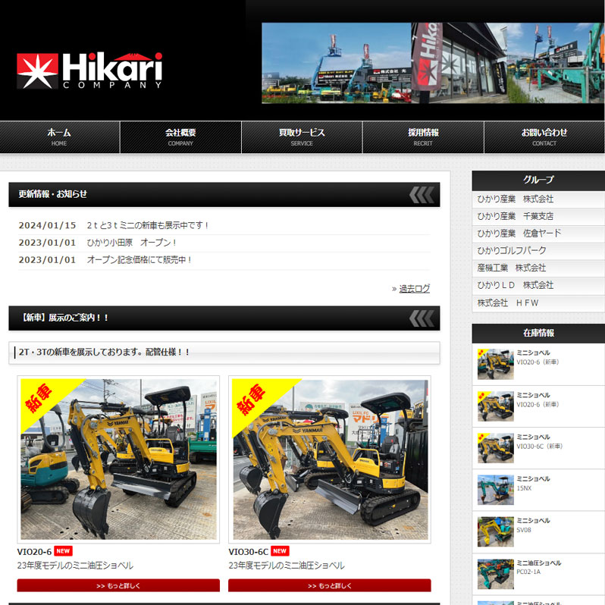The image size is (605, 605).
Task: Click もっと詳しく button under VIO30-6C
Action: click(330, 585)
